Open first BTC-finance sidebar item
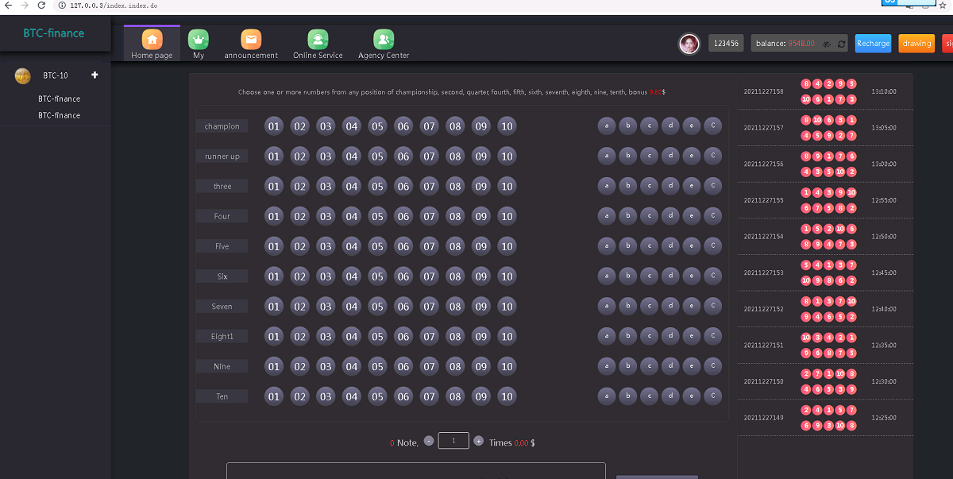This screenshot has height=479, width=953. (60, 99)
